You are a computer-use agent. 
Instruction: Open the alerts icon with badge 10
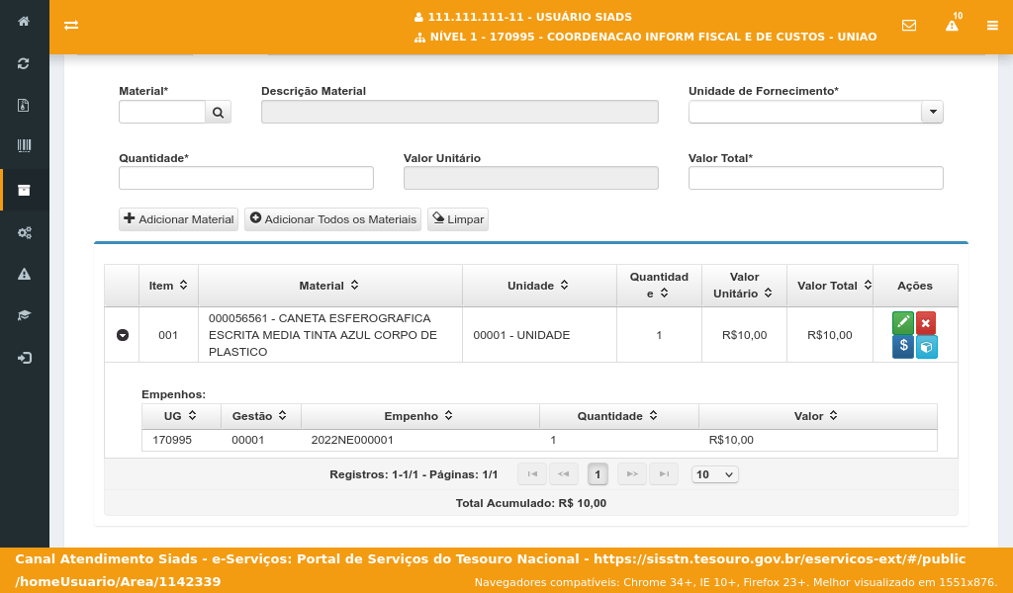(953, 25)
